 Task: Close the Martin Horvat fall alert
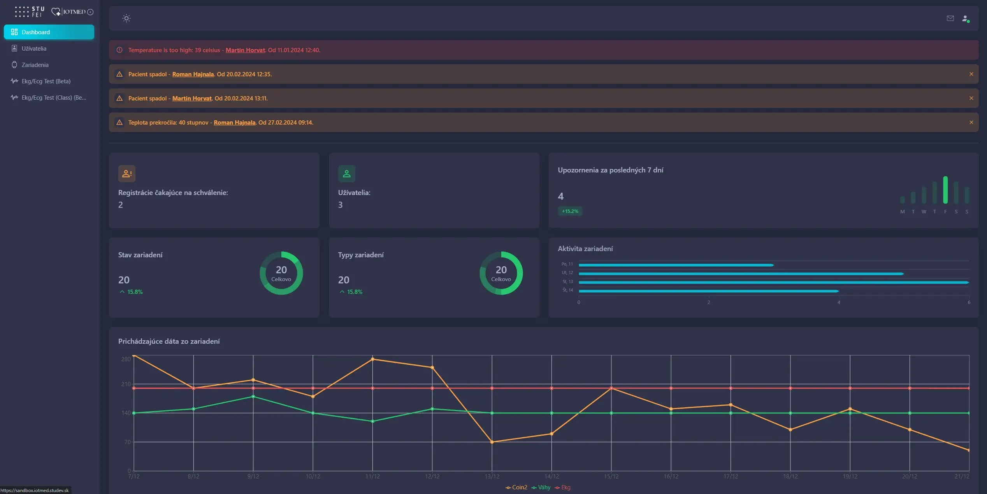[x=971, y=98]
